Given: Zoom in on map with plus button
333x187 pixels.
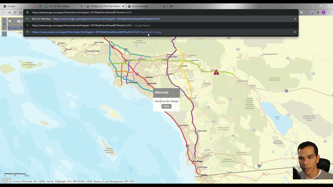Looking at the screenshot, I should 4,20.
